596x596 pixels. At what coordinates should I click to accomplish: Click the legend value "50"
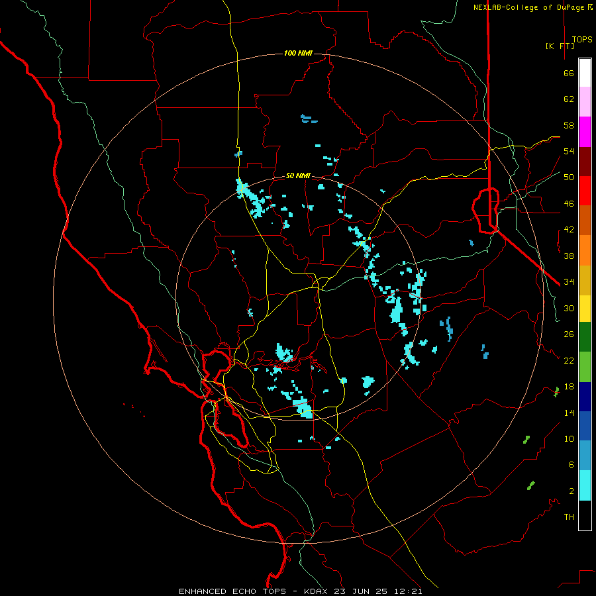(x=569, y=177)
